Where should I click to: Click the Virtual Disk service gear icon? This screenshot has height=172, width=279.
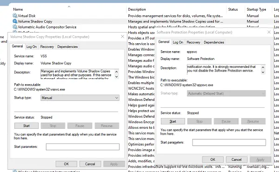15,16
